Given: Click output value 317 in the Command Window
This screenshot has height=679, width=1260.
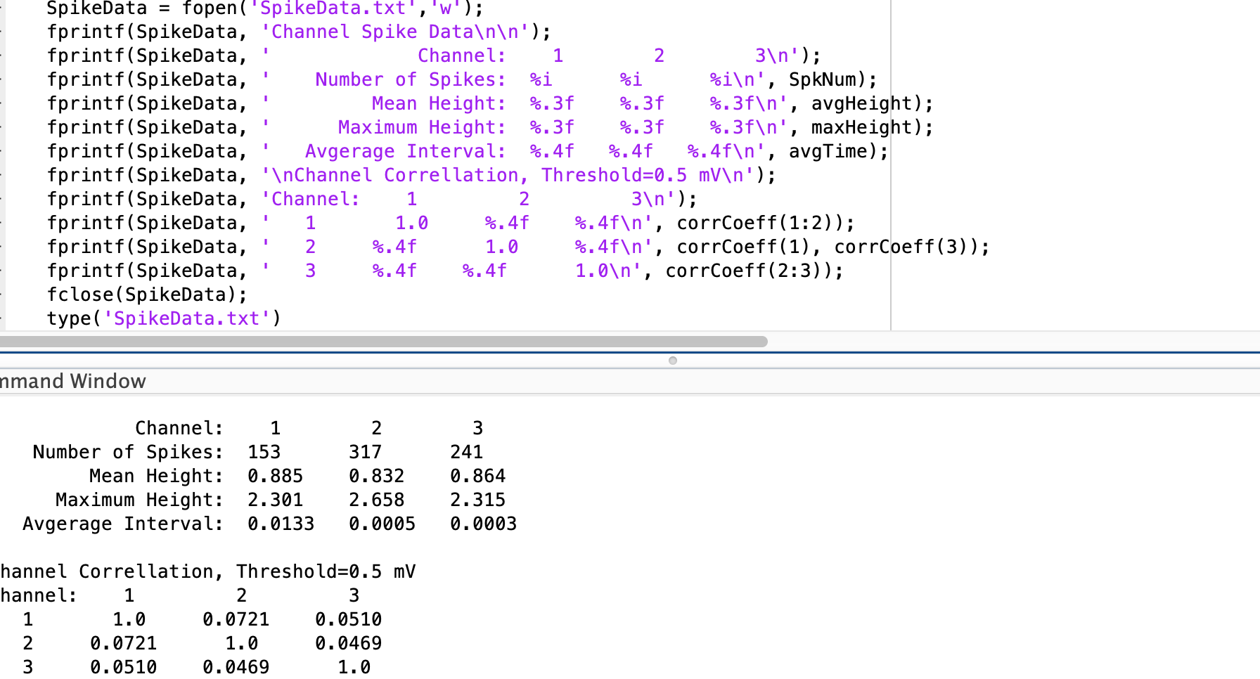Looking at the screenshot, I should [366, 453].
